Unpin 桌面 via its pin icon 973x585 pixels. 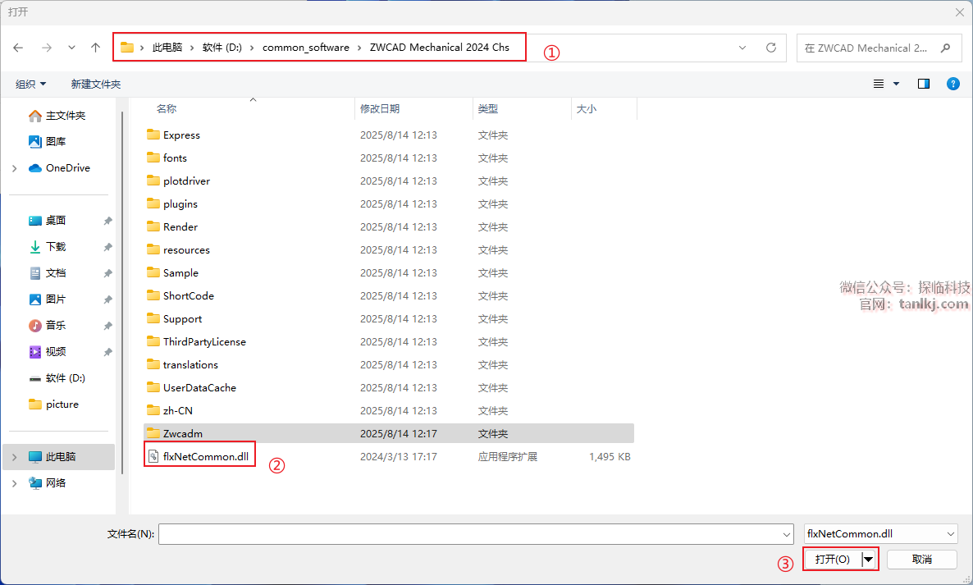[108, 221]
